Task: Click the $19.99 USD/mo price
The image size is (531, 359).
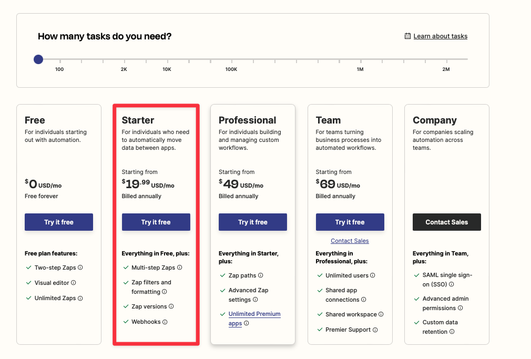Action: (x=148, y=184)
